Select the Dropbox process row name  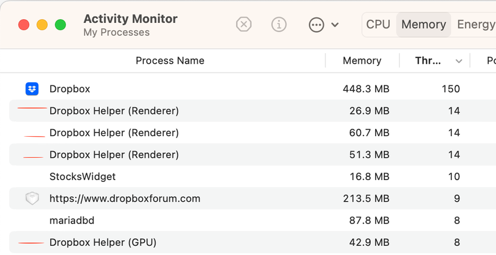[69, 89]
